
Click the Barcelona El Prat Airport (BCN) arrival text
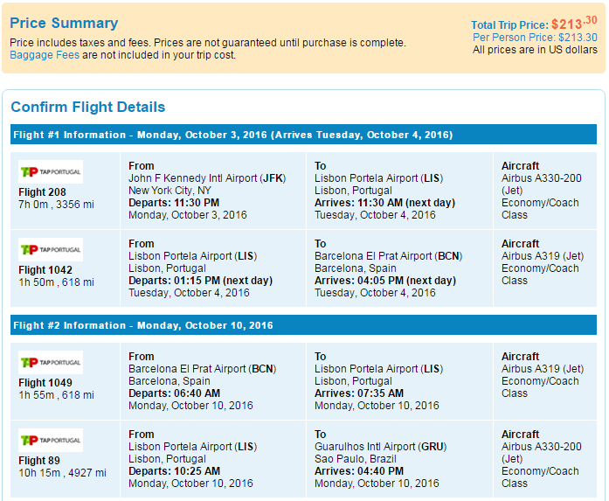coord(389,256)
